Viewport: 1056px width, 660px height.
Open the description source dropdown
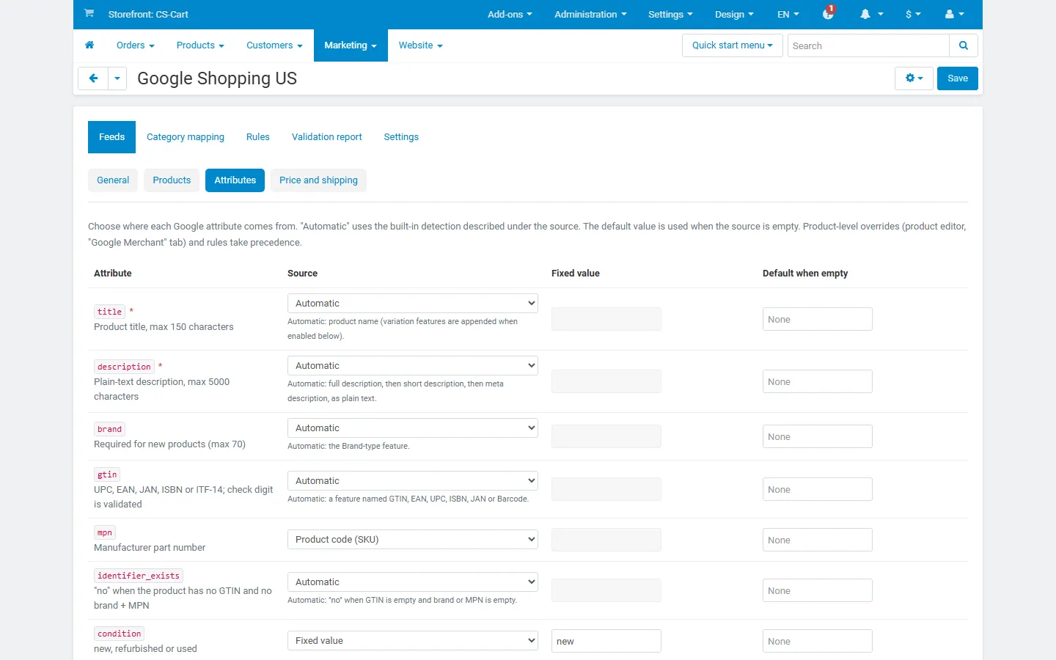pos(413,365)
